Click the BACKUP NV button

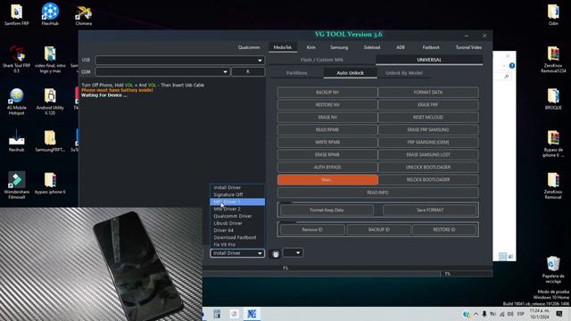click(327, 93)
